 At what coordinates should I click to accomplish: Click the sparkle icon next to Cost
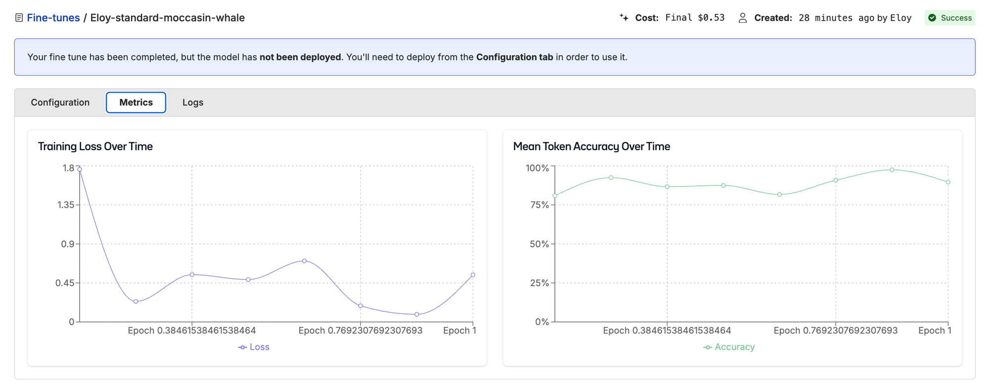624,18
